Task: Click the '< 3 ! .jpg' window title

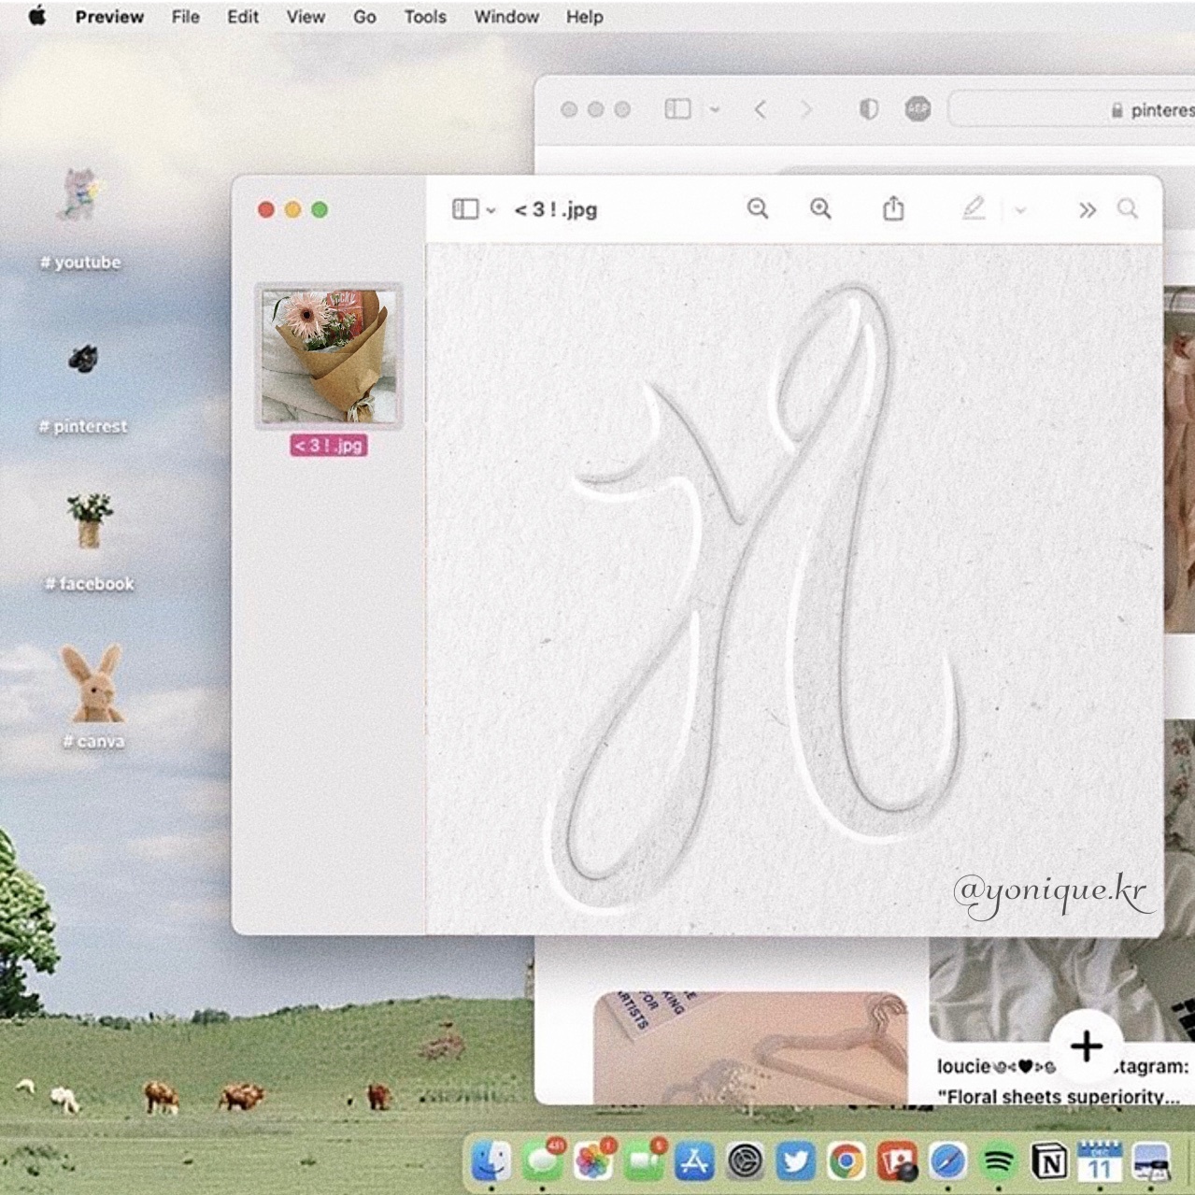Action: [556, 209]
